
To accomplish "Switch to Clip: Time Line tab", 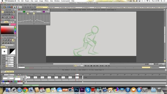I will pos(9,72).
